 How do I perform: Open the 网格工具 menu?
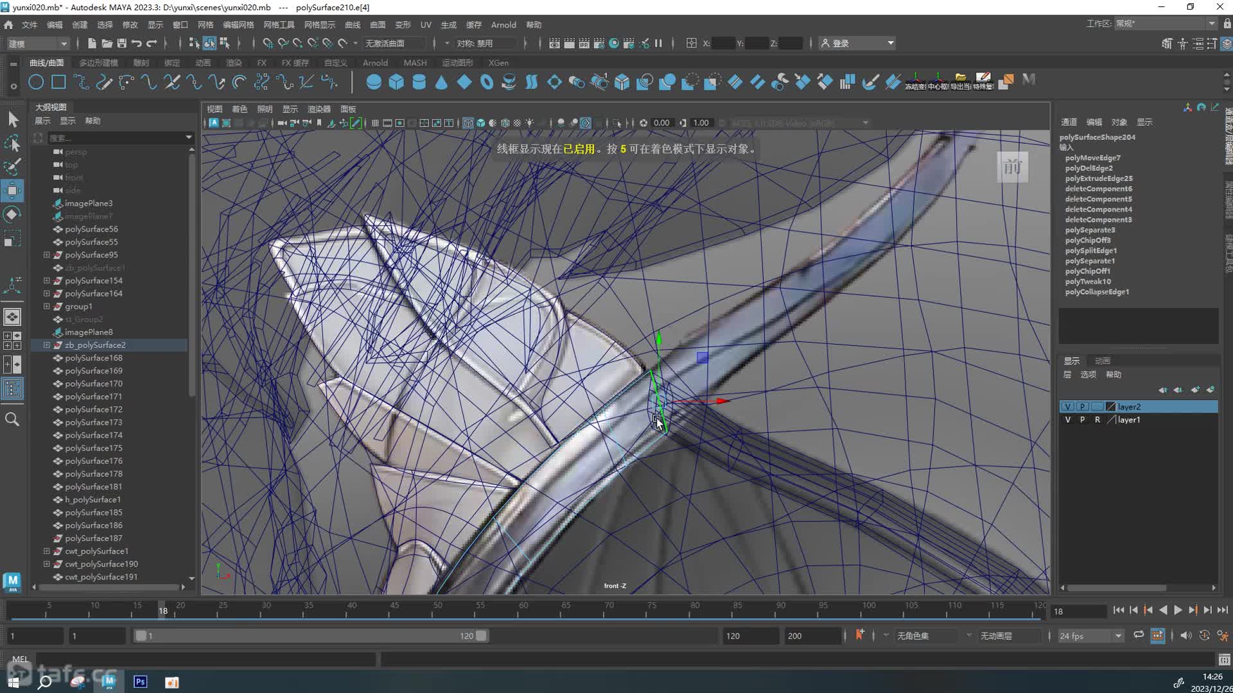(x=279, y=25)
